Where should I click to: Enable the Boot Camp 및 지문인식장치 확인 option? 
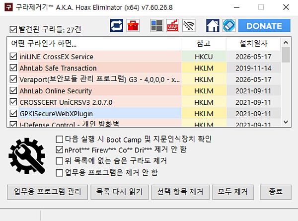pyautogui.click(x=60, y=139)
